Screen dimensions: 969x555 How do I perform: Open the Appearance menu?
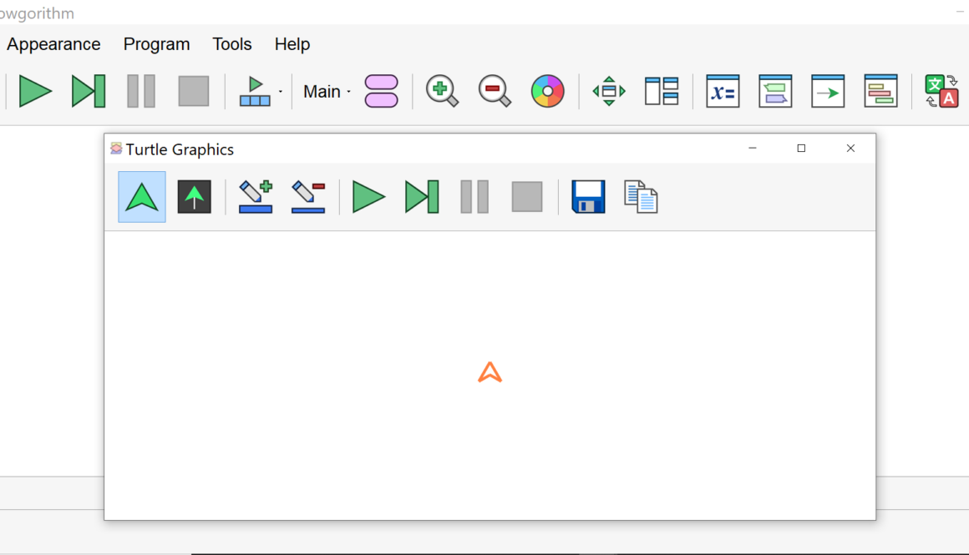pyautogui.click(x=53, y=44)
